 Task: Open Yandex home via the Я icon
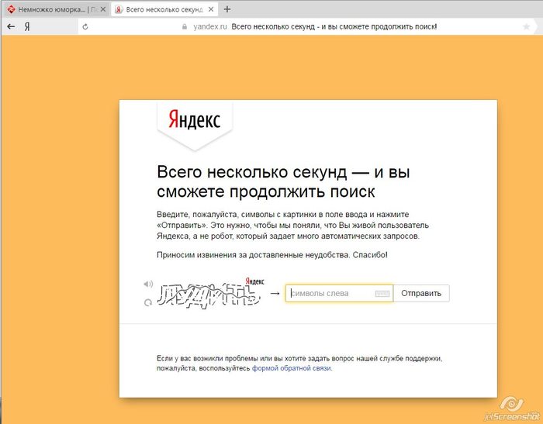(x=27, y=26)
